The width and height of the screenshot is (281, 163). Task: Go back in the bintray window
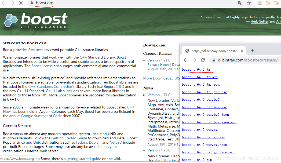tap(185, 60)
